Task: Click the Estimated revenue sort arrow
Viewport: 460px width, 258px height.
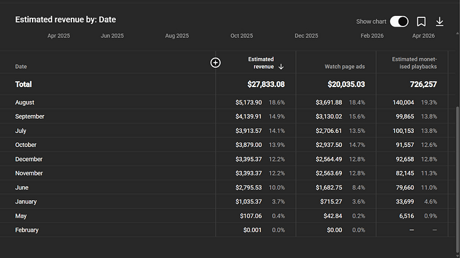Action: [x=281, y=66]
